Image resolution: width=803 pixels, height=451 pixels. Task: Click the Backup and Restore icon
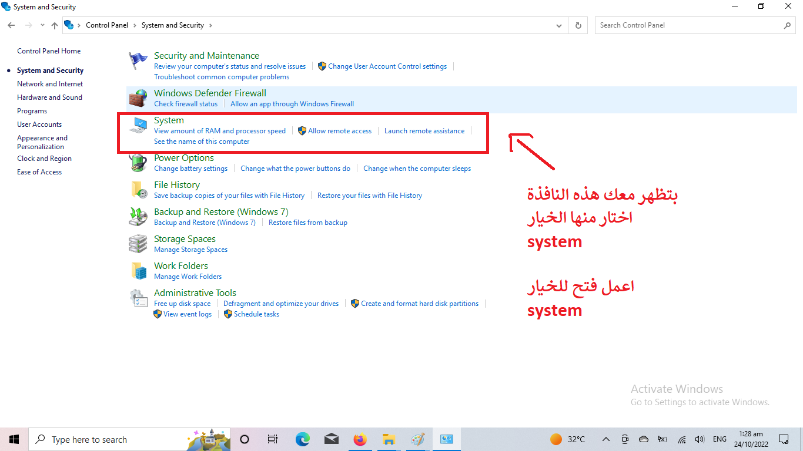coord(138,217)
